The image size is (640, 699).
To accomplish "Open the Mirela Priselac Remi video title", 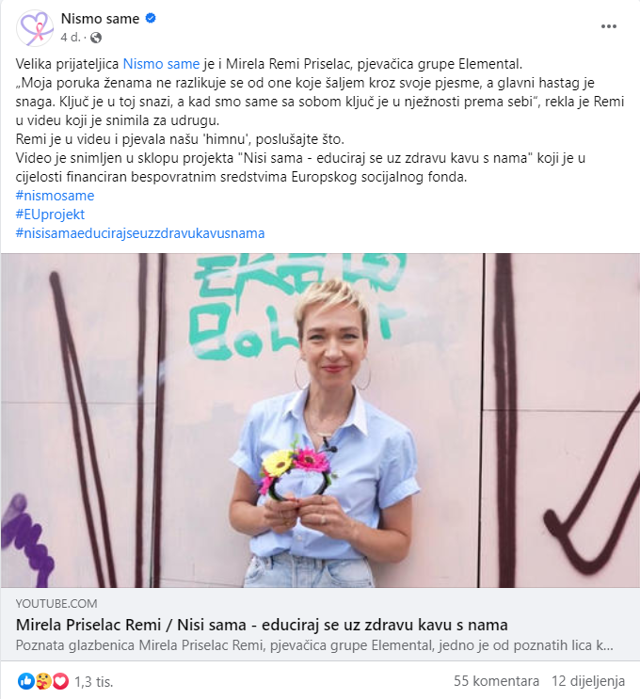I will 262,625.
